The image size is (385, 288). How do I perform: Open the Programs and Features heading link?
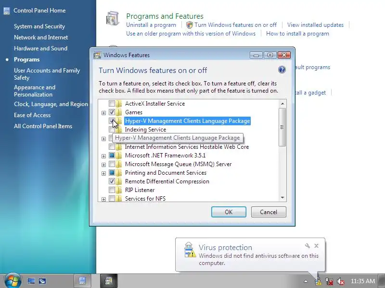coord(165,16)
